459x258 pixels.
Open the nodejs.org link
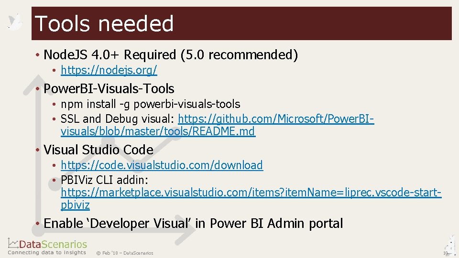109,70
